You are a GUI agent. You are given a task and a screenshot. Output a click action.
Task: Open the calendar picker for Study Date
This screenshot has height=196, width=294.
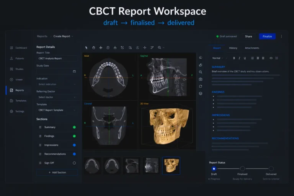(x=74, y=72)
